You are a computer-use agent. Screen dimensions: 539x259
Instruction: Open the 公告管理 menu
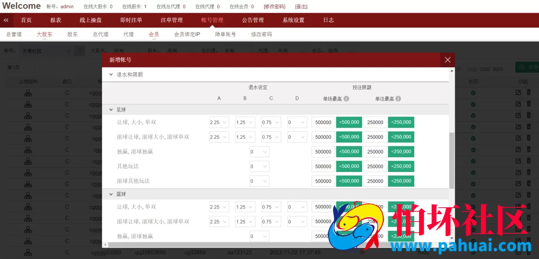point(253,20)
